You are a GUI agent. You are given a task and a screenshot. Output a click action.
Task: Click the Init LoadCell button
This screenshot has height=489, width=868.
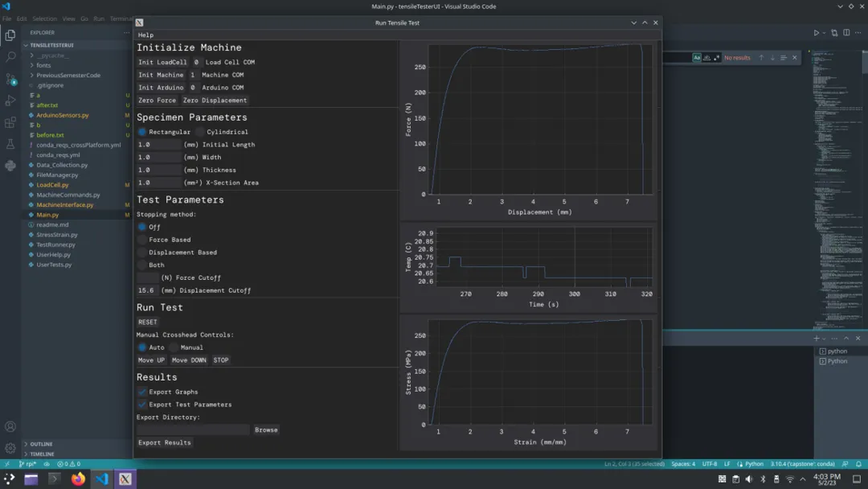pos(162,63)
